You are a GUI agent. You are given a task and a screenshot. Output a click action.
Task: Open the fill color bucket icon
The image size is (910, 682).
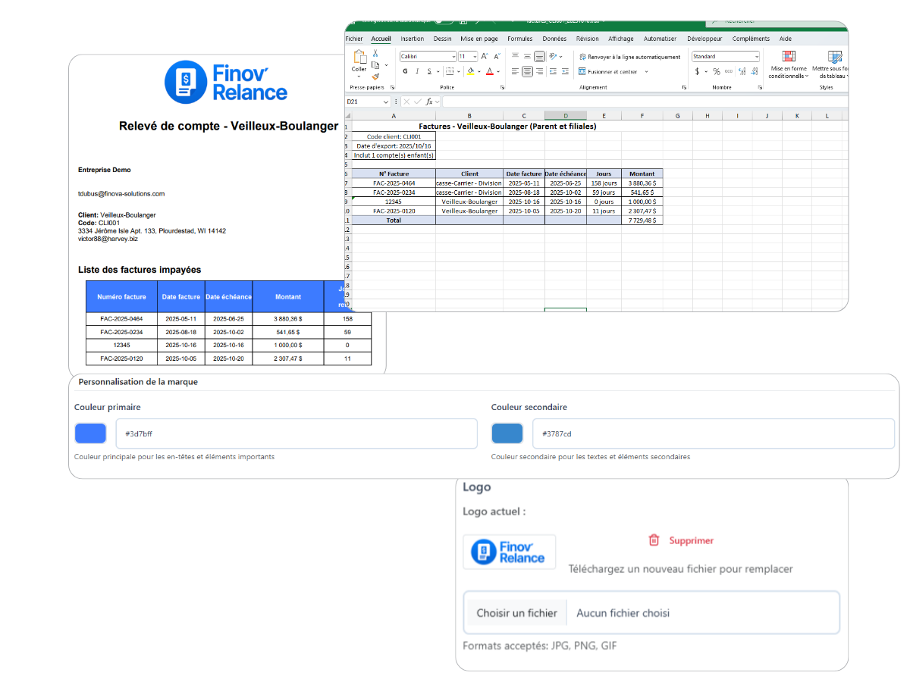(x=469, y=71)
